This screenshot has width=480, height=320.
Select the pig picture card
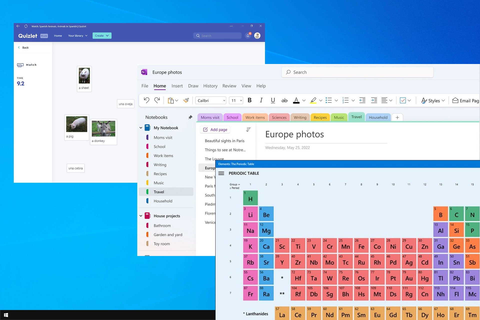coord(76,127)
